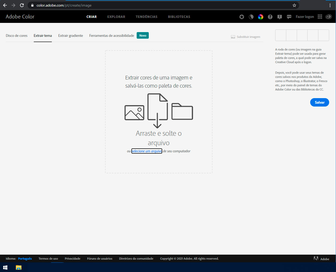Click the Novo badge
This screenshot has width=336, height=272.
coord(143,36)
